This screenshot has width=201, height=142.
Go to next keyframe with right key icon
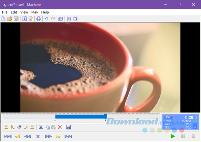click(58, 136)
